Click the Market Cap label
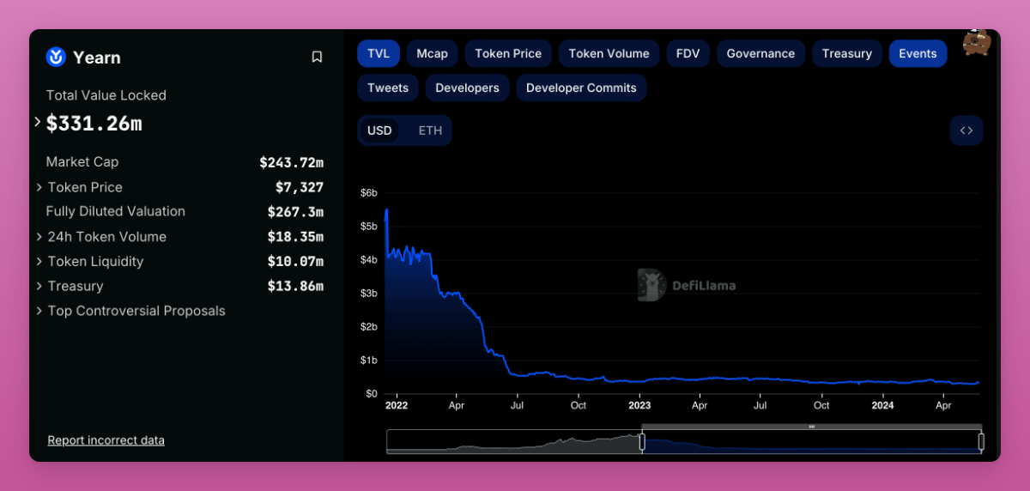The image size is (1030, 491). [82, 162]
